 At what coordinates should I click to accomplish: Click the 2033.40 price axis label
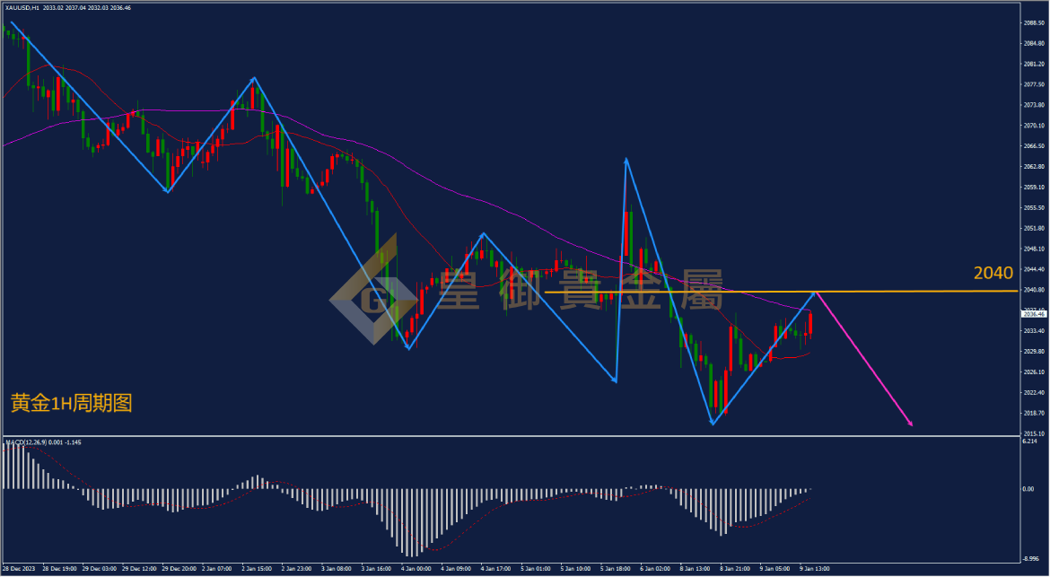point(1033,330)
